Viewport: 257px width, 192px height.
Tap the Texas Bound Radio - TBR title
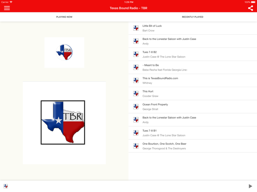(128, 8)
